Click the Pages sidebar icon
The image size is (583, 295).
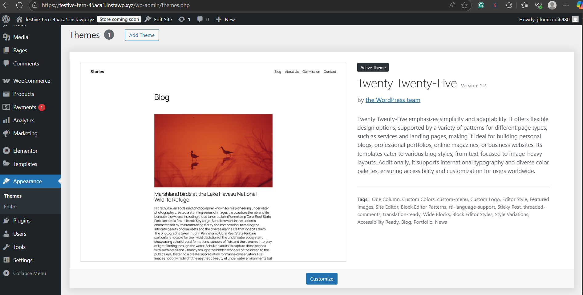(x=6, y=50)
